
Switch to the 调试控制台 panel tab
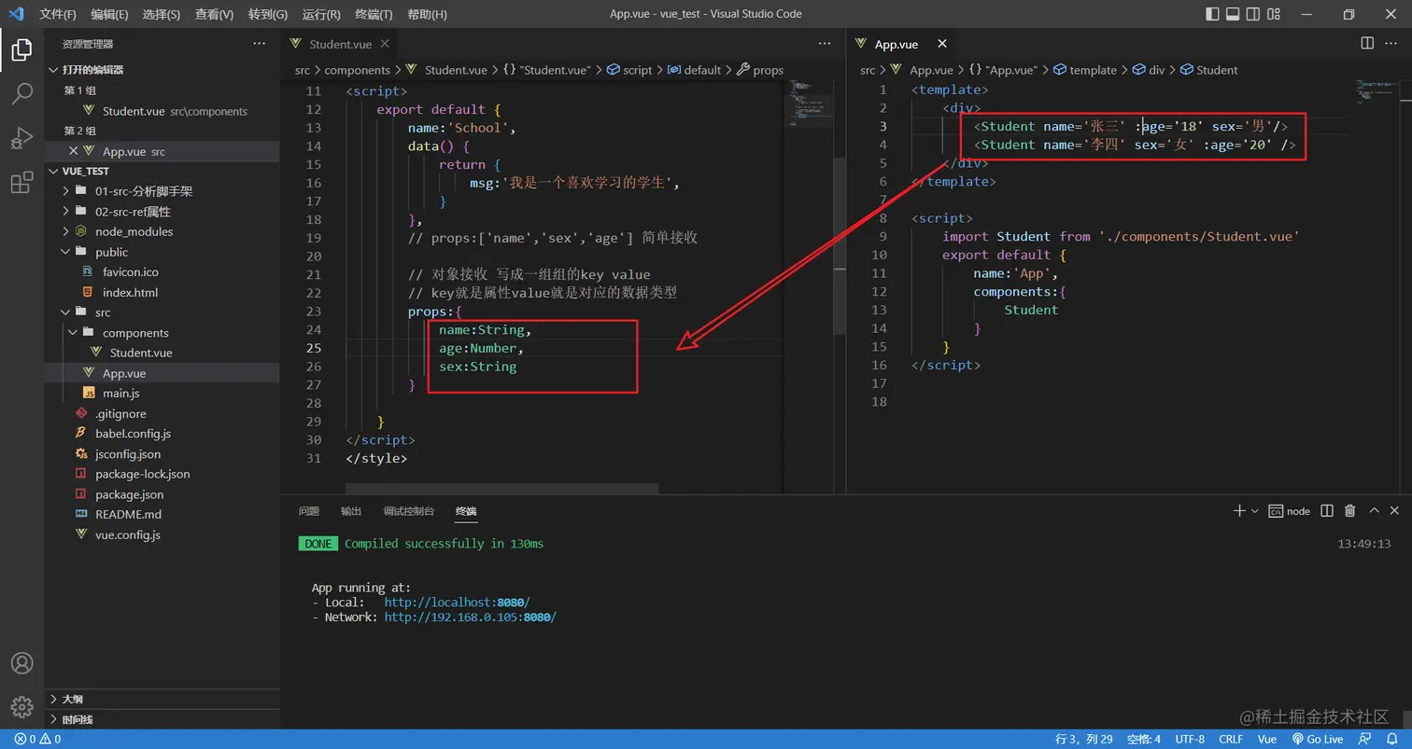(x=409, y=511)
